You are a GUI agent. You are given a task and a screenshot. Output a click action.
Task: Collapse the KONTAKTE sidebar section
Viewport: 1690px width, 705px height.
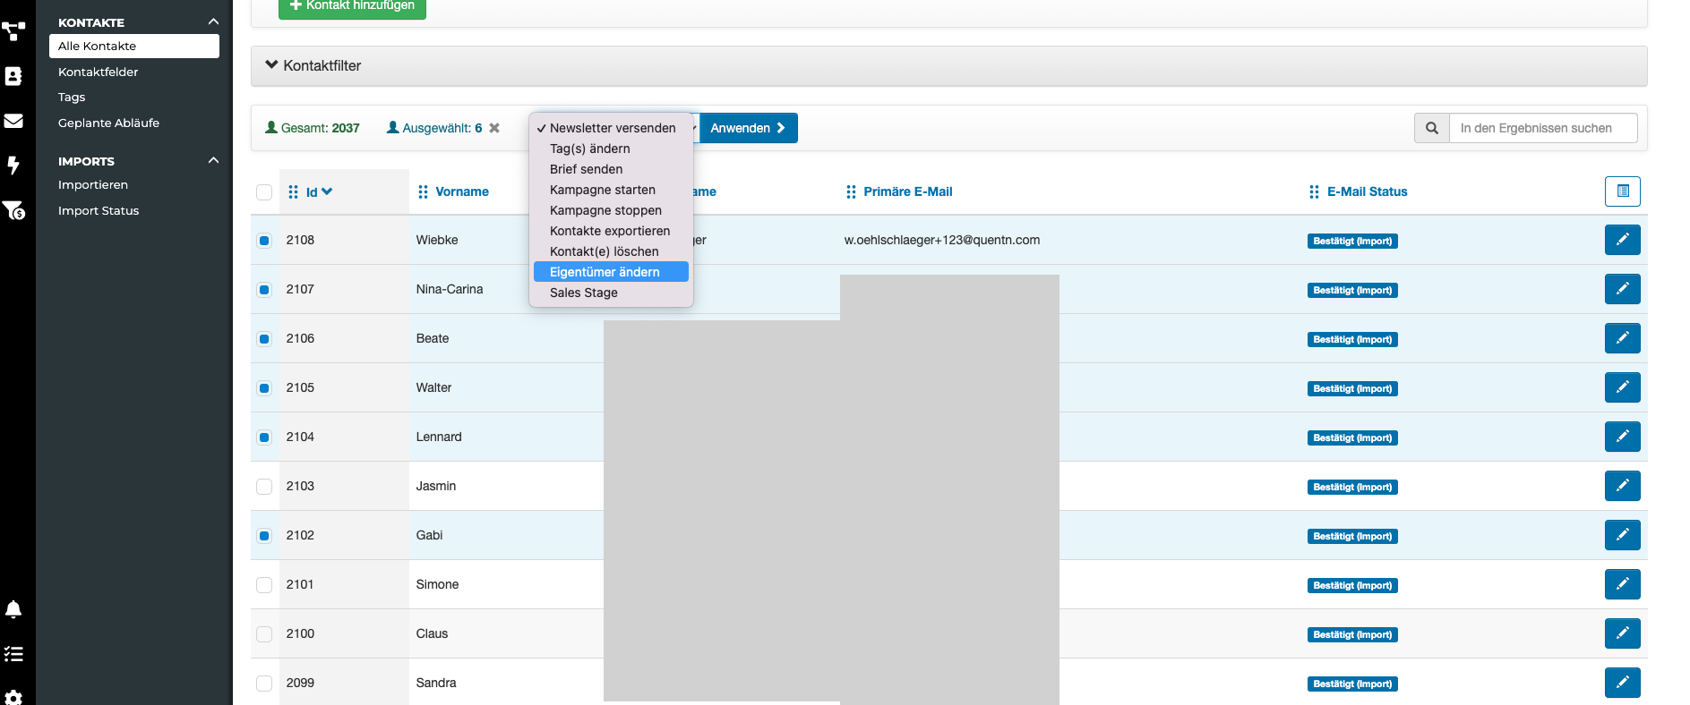coord(213,21)
